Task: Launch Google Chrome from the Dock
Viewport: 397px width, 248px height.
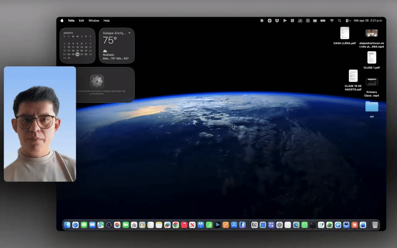Action: pyautogui.click(x=176, y=225)
